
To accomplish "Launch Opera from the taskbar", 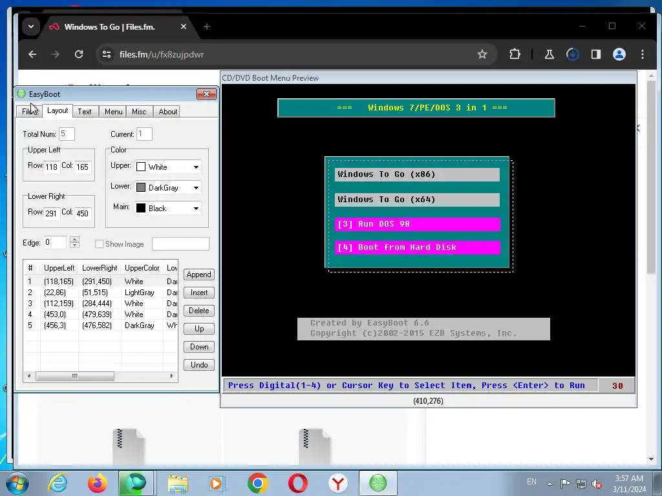I will coord(297,483).
